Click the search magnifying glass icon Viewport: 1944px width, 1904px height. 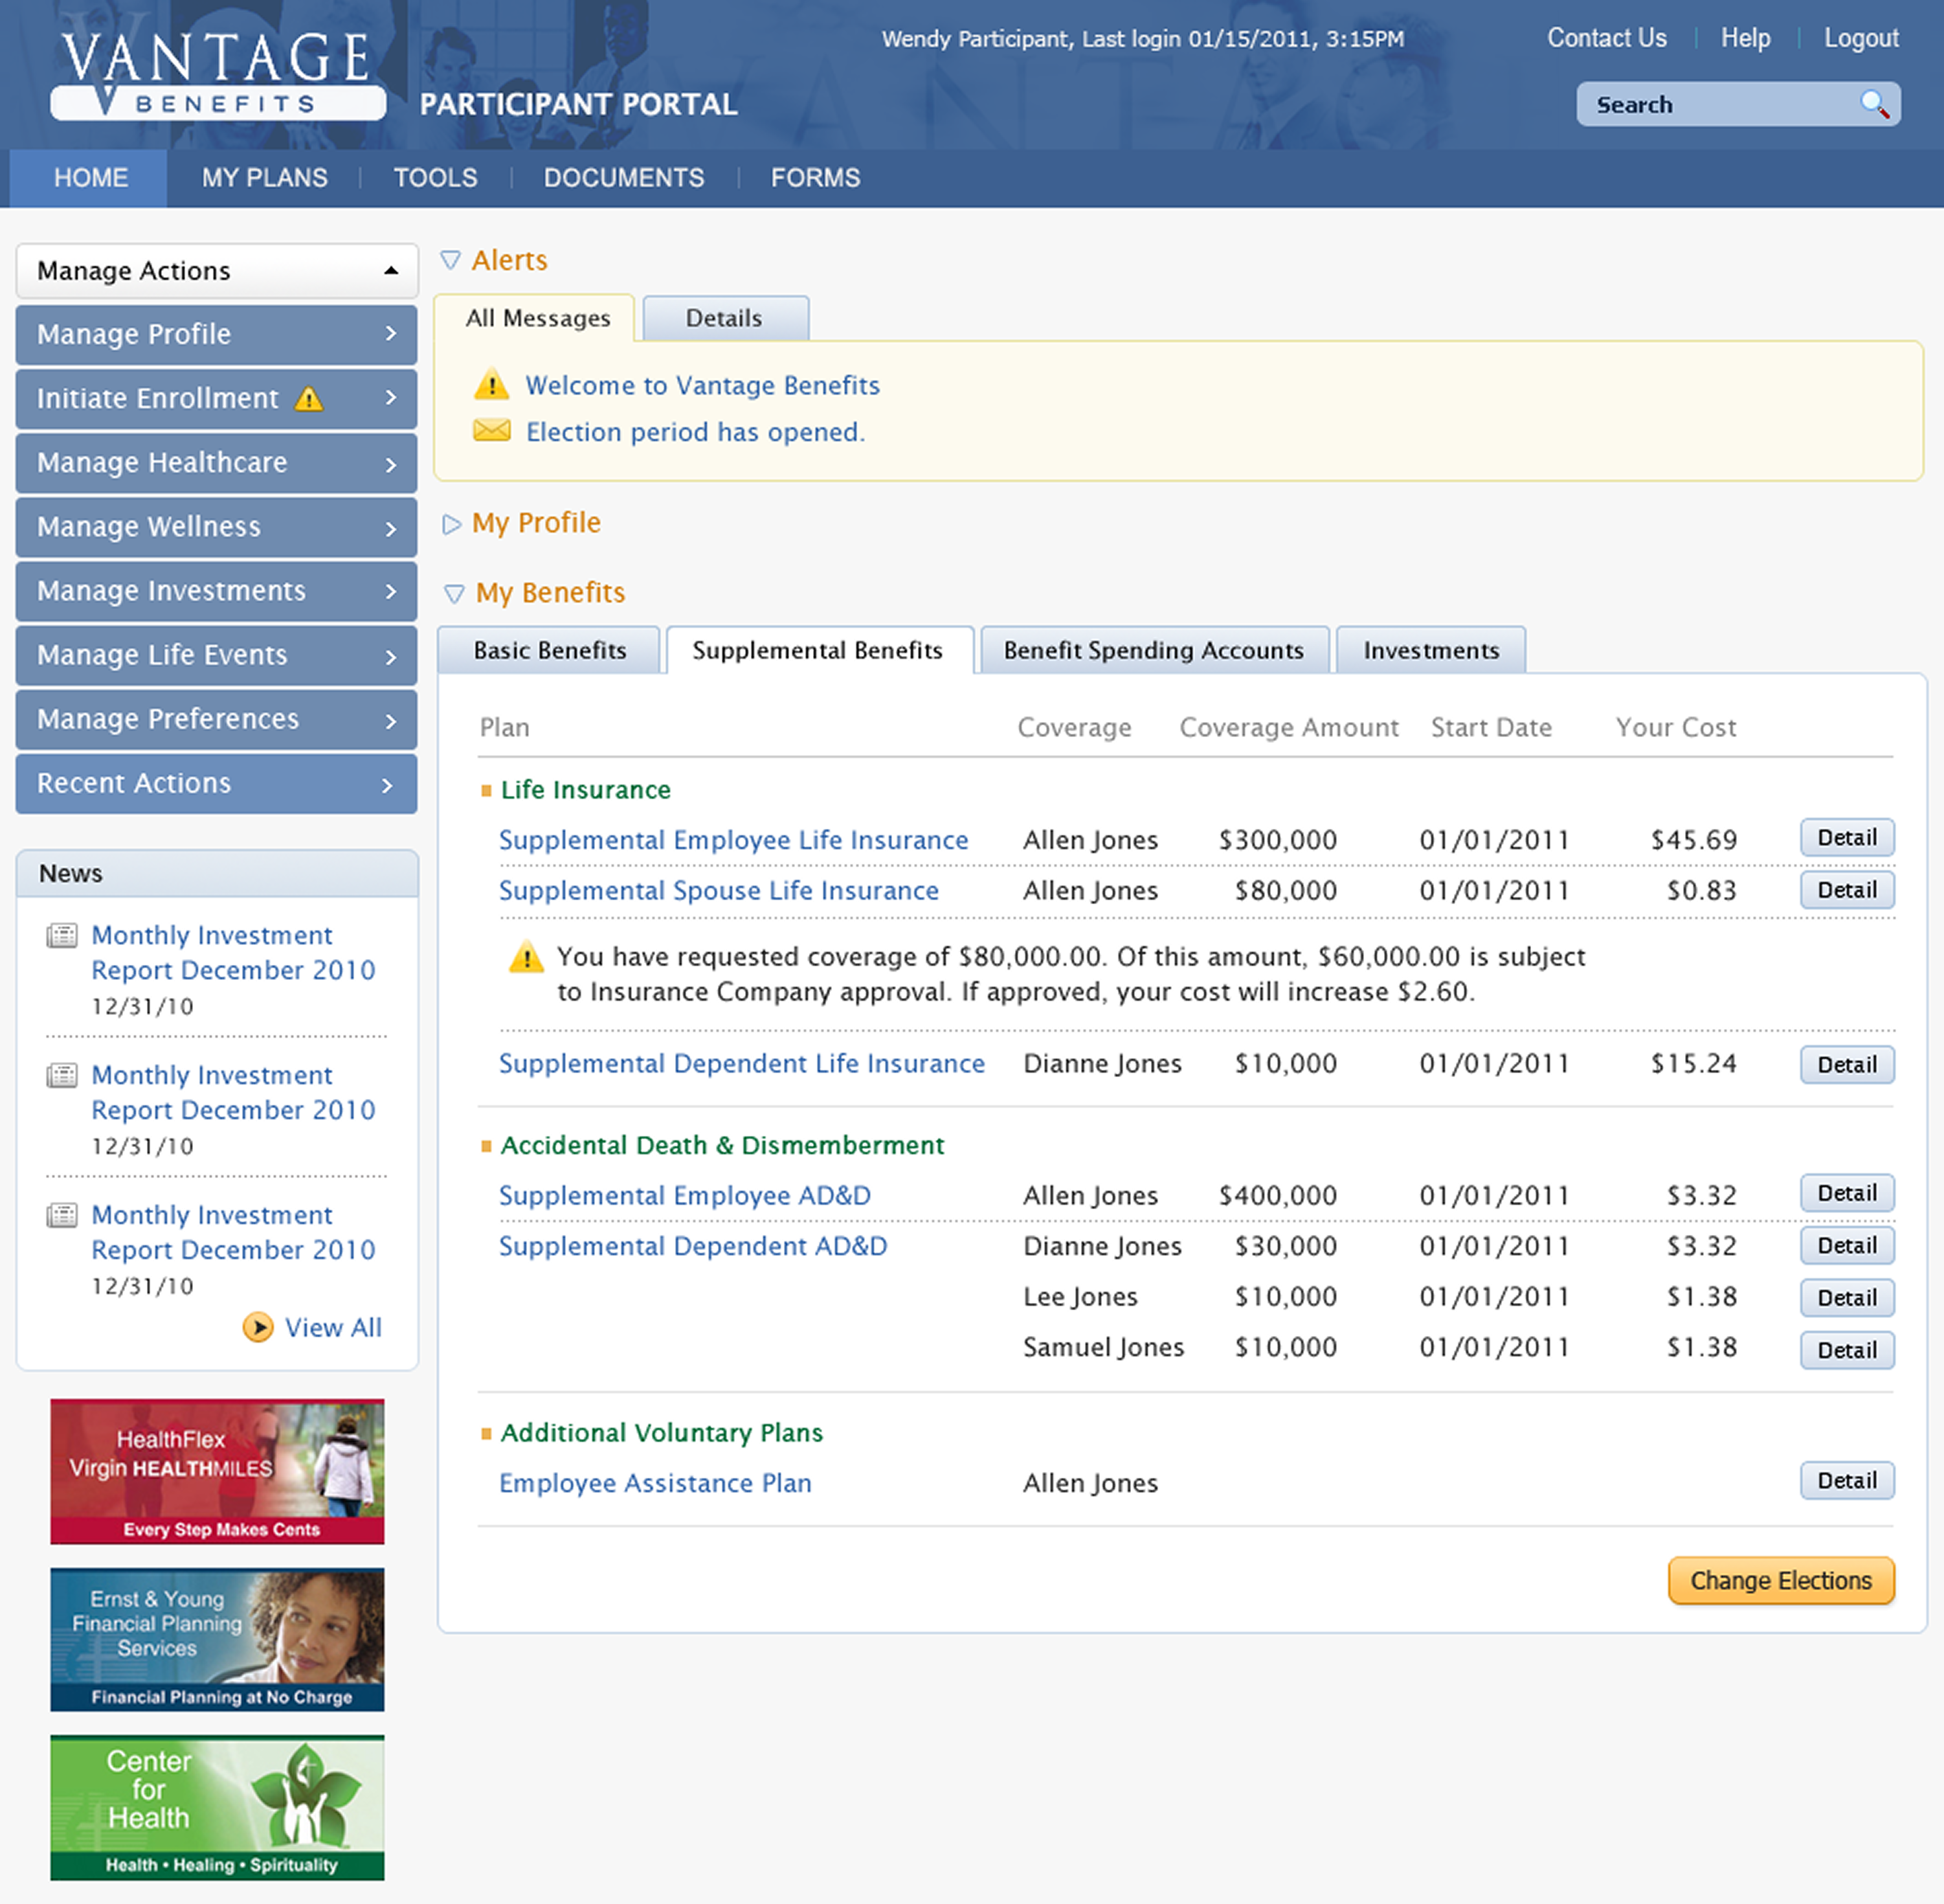tap(1874, 104)
